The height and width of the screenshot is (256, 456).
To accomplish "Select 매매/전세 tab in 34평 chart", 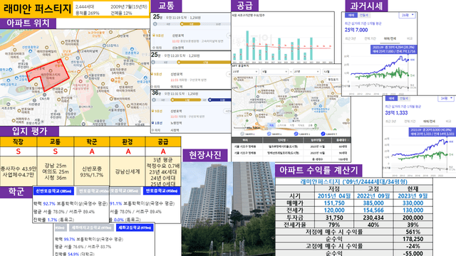I will pyautogui.click(x=429, y=122).
